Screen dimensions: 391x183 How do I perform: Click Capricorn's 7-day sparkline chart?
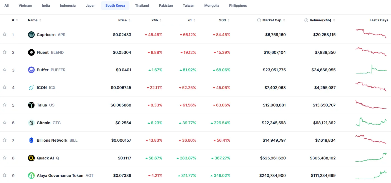click(371, 34)
